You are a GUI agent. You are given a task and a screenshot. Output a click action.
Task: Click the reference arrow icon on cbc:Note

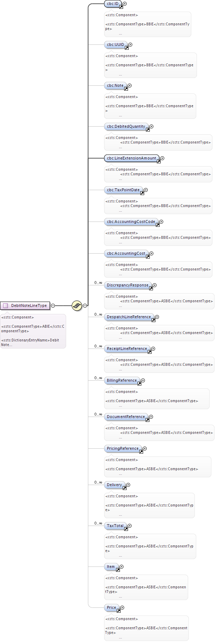(126, 89)
